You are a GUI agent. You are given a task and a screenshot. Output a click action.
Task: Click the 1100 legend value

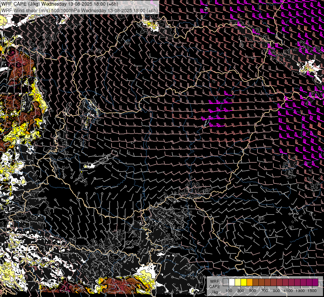click(288, 291)
